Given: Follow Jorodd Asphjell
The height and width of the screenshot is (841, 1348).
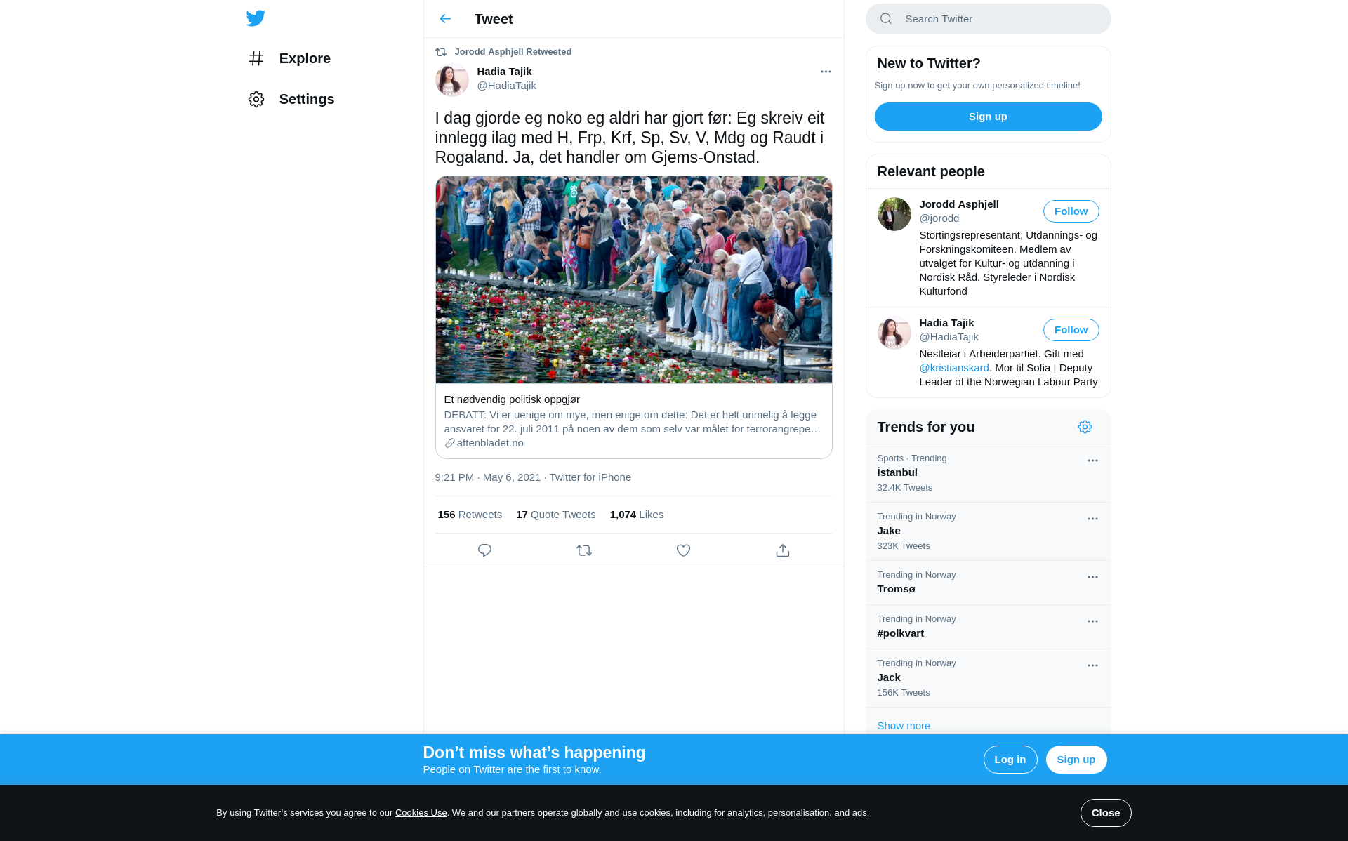Looking at the screenshot, I should click(1071, 211).
